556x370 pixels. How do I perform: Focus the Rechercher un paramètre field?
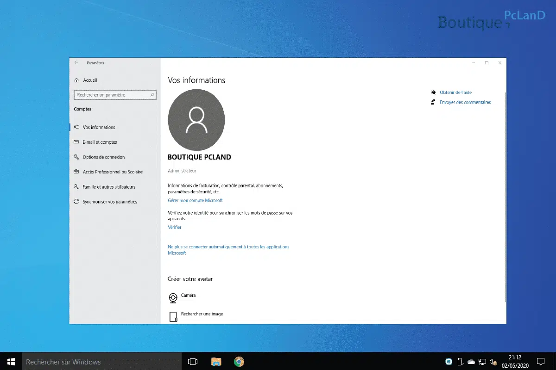[x=112, y=95]
